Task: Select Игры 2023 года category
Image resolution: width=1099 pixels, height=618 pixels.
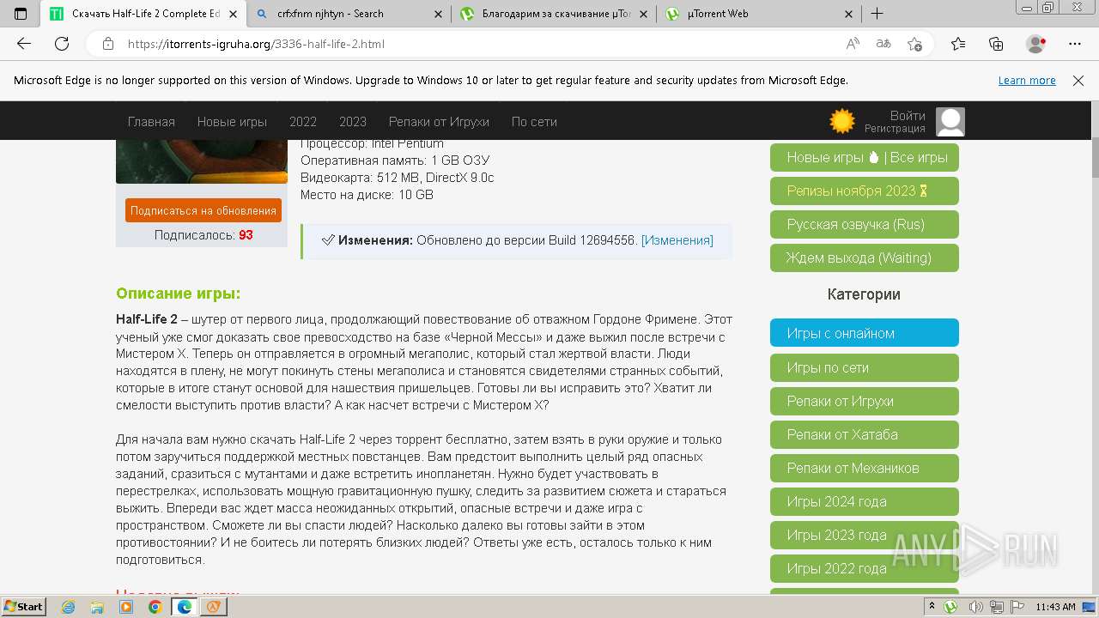Action: pyautogui.click(x=865, y=535)
